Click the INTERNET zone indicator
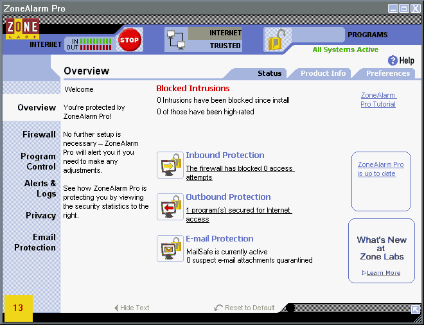Image resolution: width=424 pixels, height=325 pixels. (215, 33)
